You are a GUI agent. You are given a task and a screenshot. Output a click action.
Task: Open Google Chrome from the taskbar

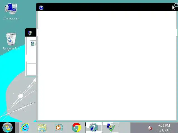[76, 127]
